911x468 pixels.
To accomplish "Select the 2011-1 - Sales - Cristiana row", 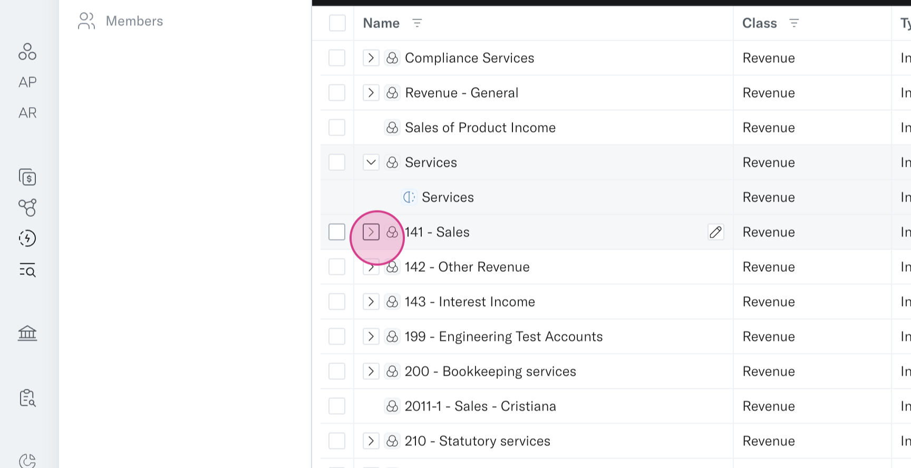I will pyautogui.click(x=337, y=406).
